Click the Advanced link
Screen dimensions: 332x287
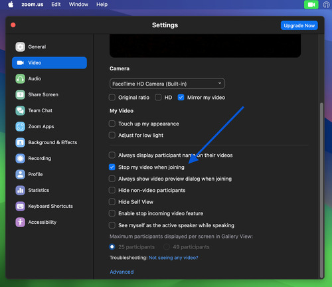pos(122,272)
